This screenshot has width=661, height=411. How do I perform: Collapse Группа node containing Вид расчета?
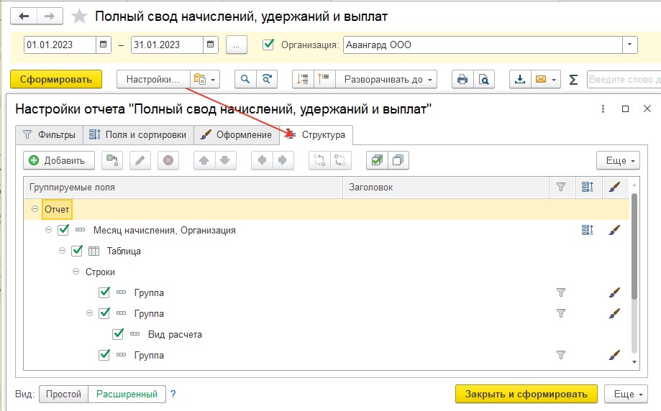(x=89, y=313)
